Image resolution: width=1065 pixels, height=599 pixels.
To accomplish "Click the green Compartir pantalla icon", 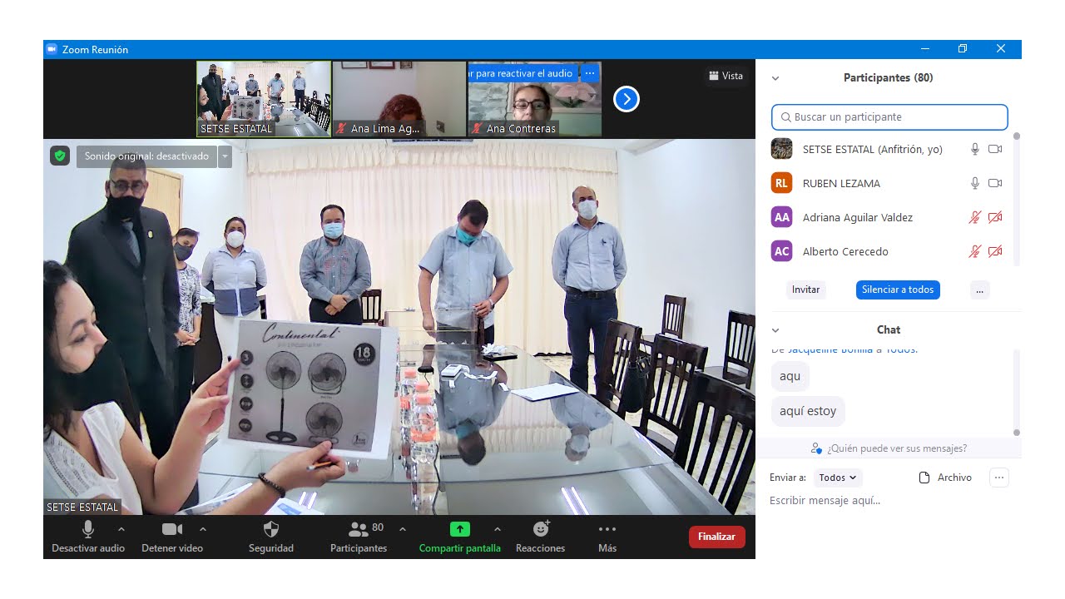I will [460, 529].
